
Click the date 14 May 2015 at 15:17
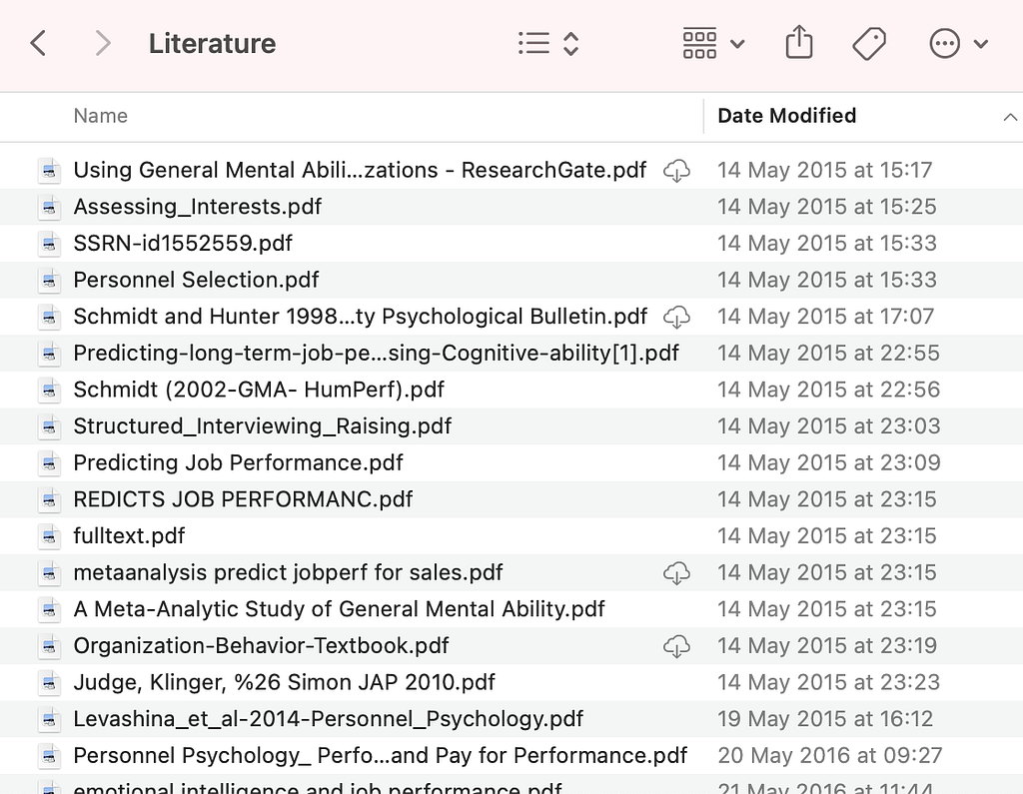[824, 170]
